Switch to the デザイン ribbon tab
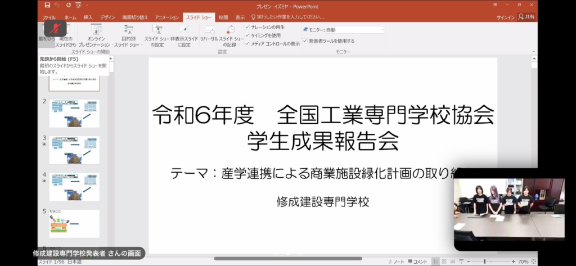Viewport: 576px width, 266px height. pyautogui.click(x=107, y=17)
